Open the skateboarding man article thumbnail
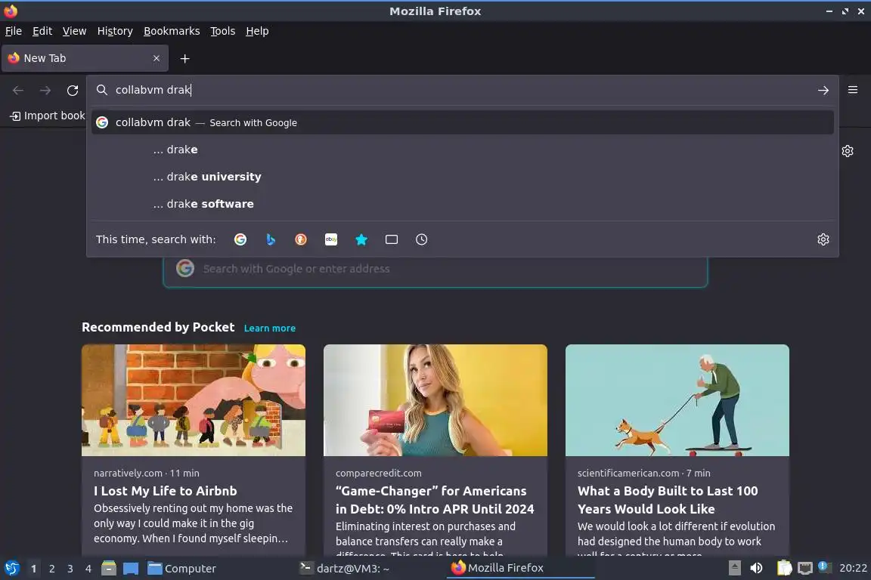This screenshot has width=871, height=580. coord(677,400)
